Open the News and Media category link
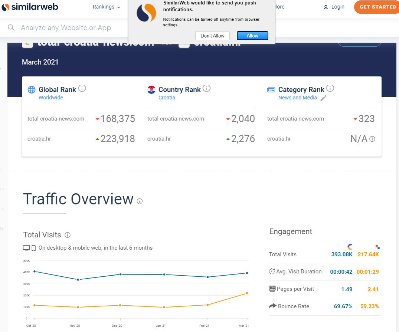This screenshot has height=332, width=399. (x=298, y=98)
